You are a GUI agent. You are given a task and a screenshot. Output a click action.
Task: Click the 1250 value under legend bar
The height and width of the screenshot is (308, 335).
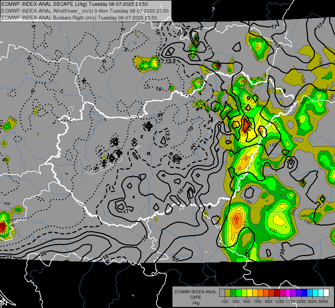[x=280, y=301]
